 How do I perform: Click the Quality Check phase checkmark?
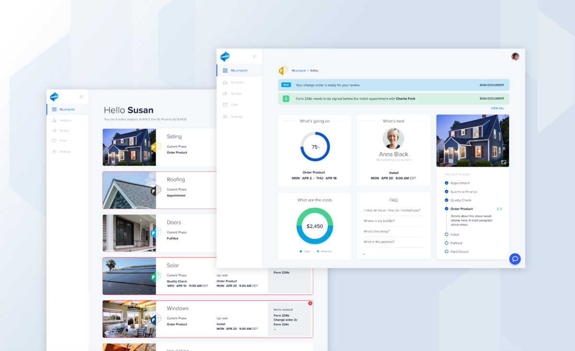tap(447, 200)
